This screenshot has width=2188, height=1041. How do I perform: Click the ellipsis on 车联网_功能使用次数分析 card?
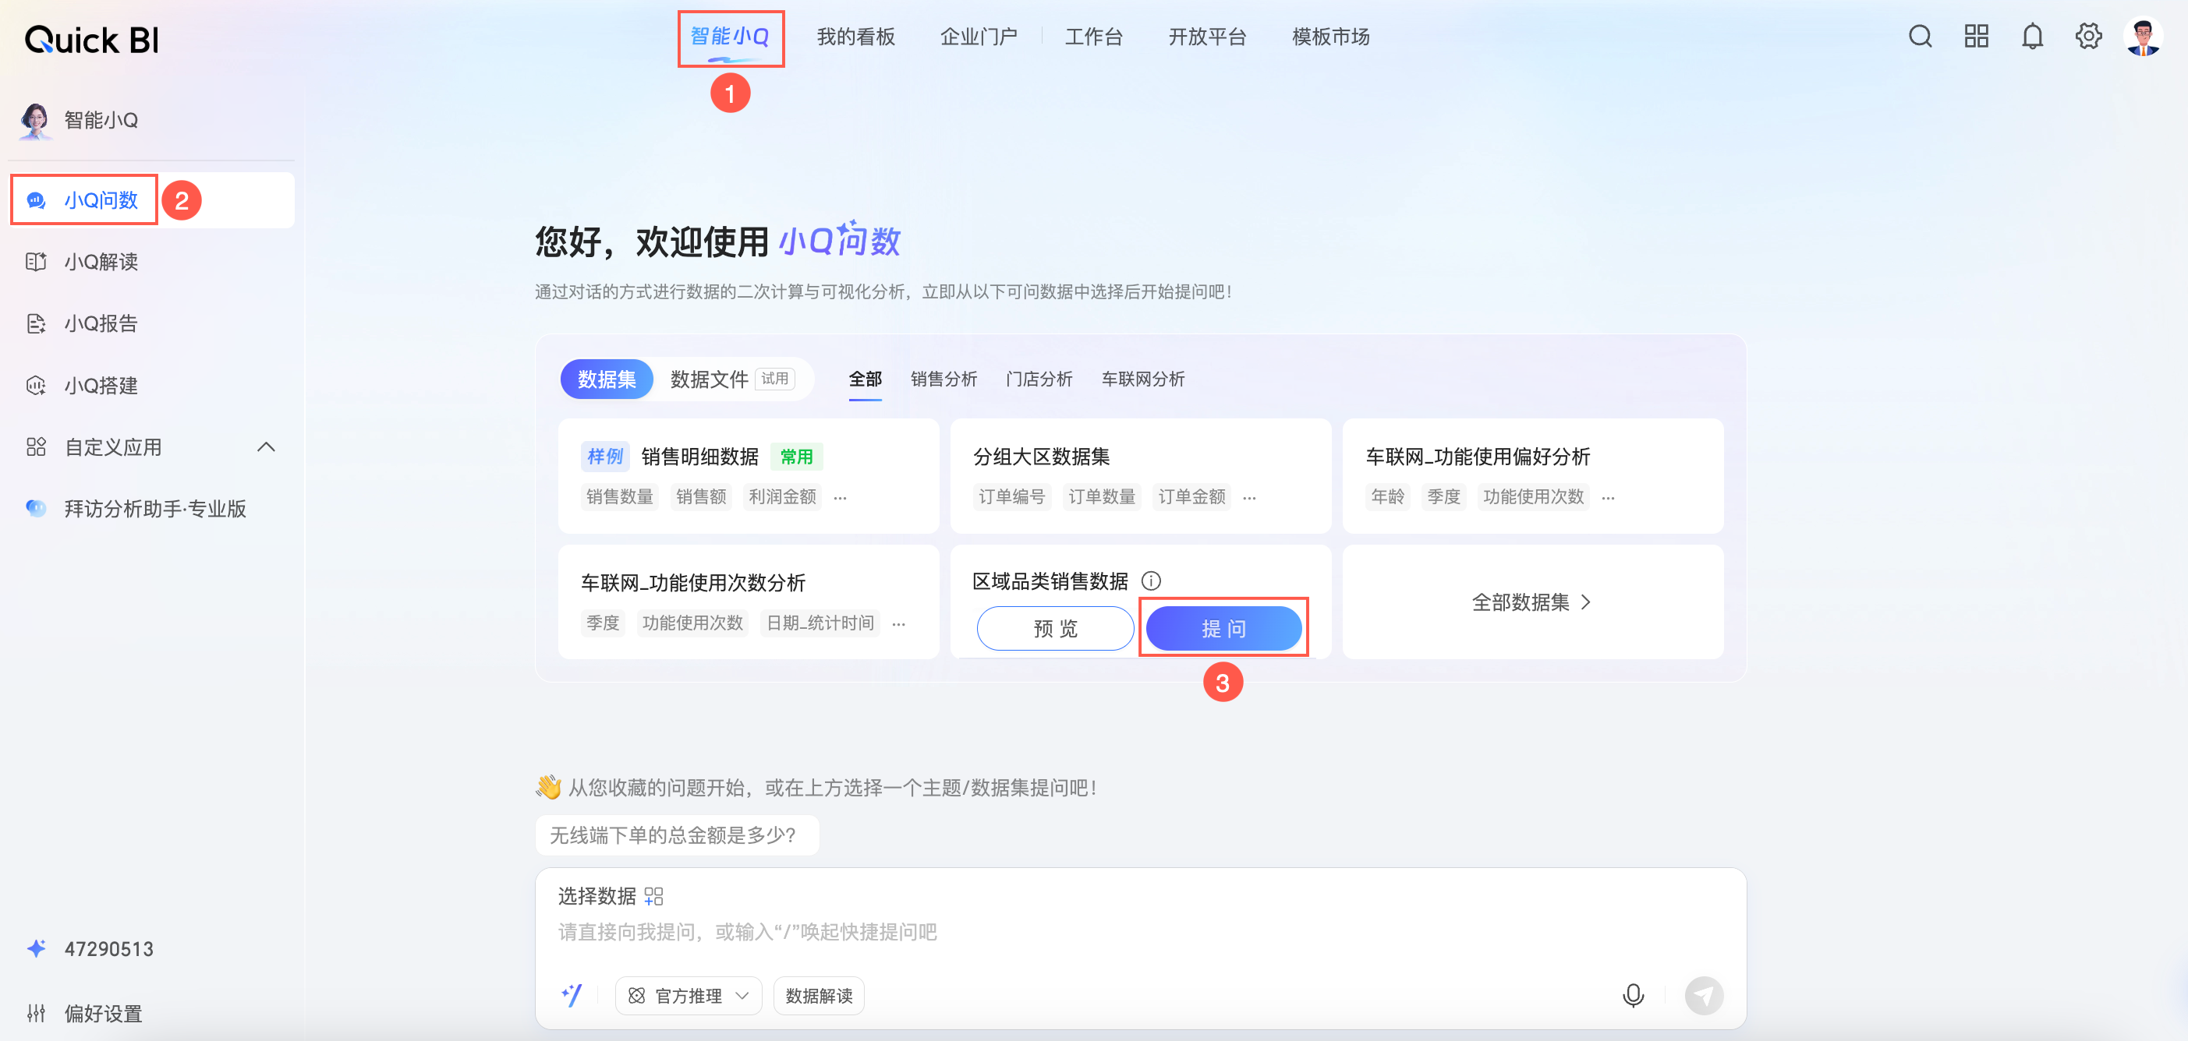(x=898, y=624)
